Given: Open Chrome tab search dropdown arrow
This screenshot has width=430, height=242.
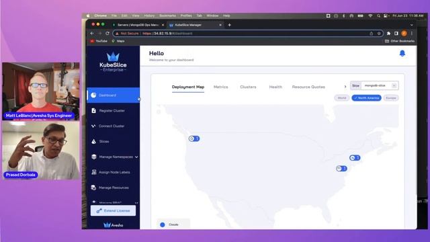Looking at the screenshot, I should [x=412, y=25].
